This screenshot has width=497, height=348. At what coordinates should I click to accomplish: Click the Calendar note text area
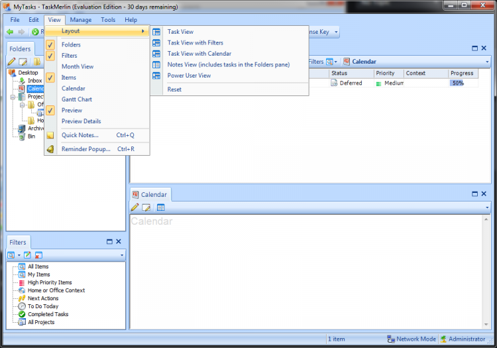click(x=307, y=272)
